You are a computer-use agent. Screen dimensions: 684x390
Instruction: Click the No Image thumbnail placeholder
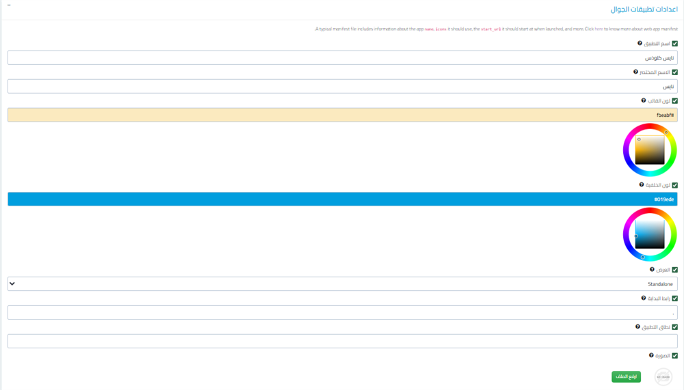tap(663, 376)
